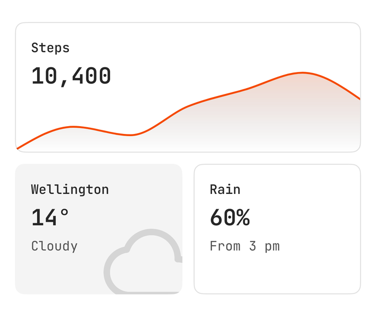
Task: Click the Cloudy condition text
Action: [54, 246]
